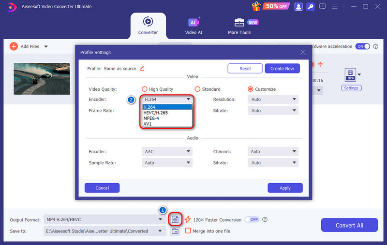This screenshot has width=387, height=245.
Task: Open the feedback chat icon
Action: click(x=322, y=7)
